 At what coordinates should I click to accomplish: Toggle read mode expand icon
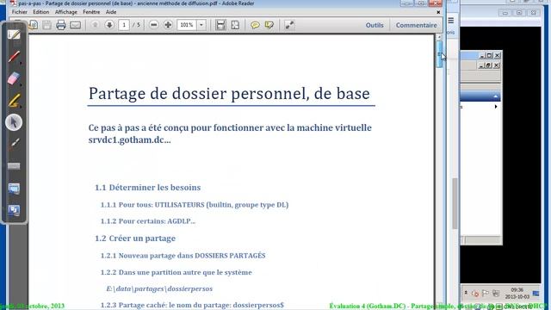(289, 25)
